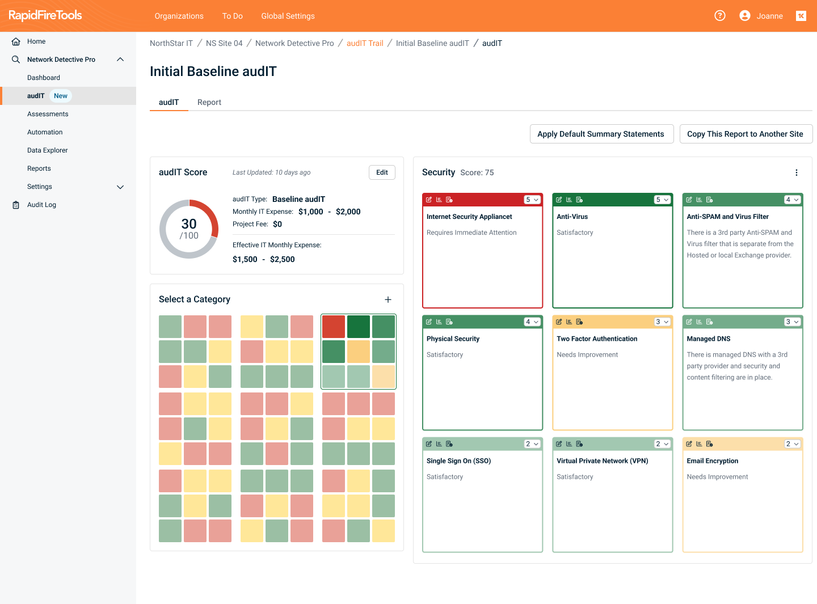This screenshot has width=817, height=604.
Task: Expand the Settings submenu chevron
Action: pyautogui.click(x=120, y=187)
